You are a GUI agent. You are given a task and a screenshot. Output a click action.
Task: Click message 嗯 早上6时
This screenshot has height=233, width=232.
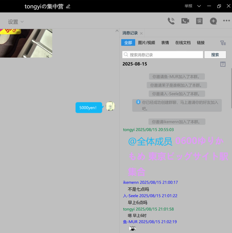coord(137,216)
